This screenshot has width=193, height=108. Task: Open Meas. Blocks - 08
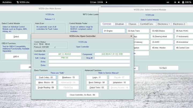[46, 83]
